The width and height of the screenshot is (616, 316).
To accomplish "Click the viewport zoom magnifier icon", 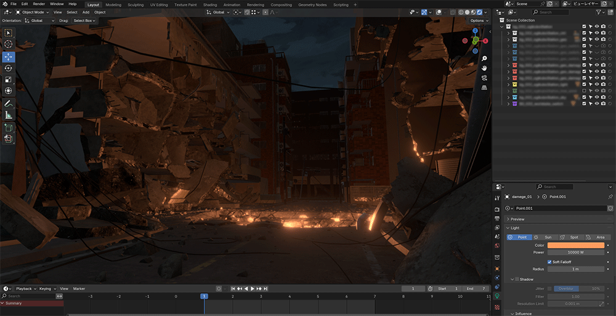I will tap(485, 58).
